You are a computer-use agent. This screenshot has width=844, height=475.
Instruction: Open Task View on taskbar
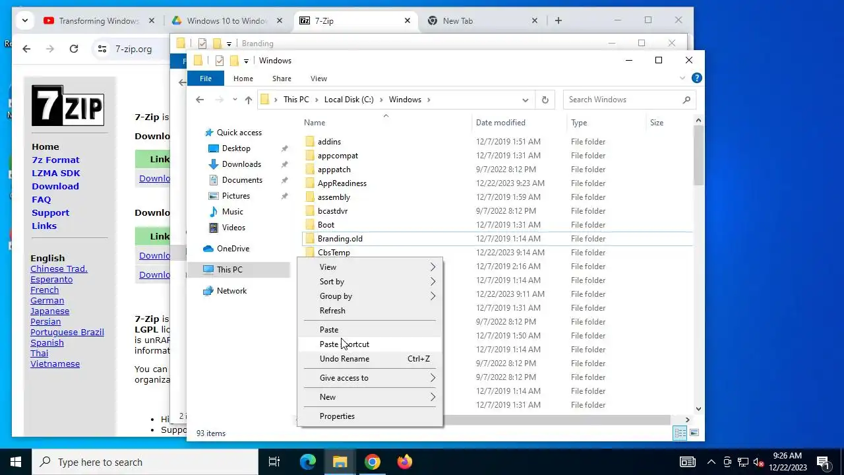point(274,462)
